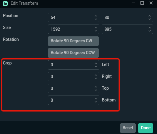The width and height of the screenshot is (157, 134).
Task: Click the Top crop label
Action: coord(105,88)
